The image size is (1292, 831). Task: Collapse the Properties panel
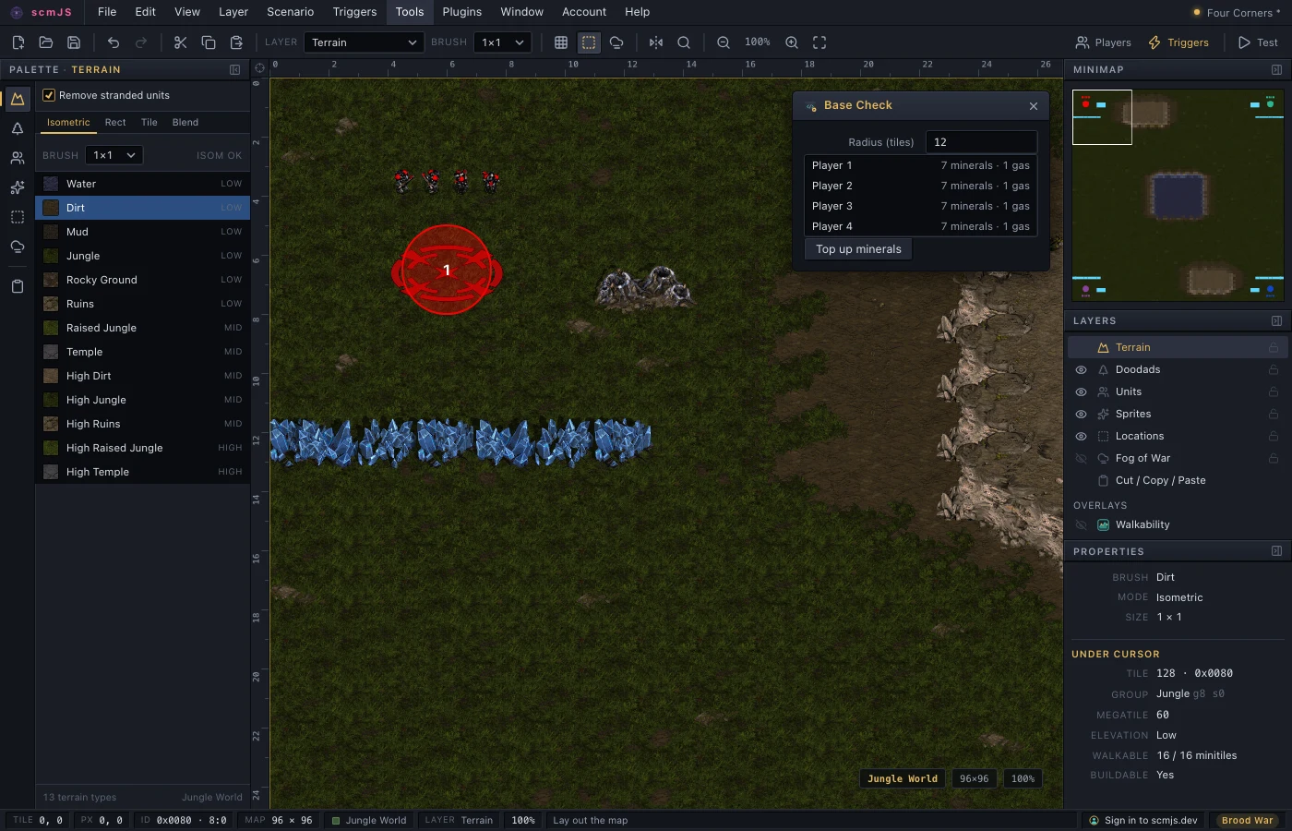point(1276,551)
